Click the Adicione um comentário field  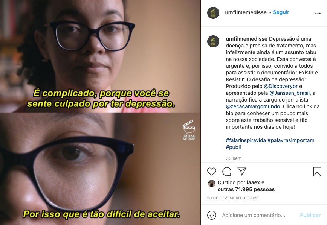(x=254, y=215)
